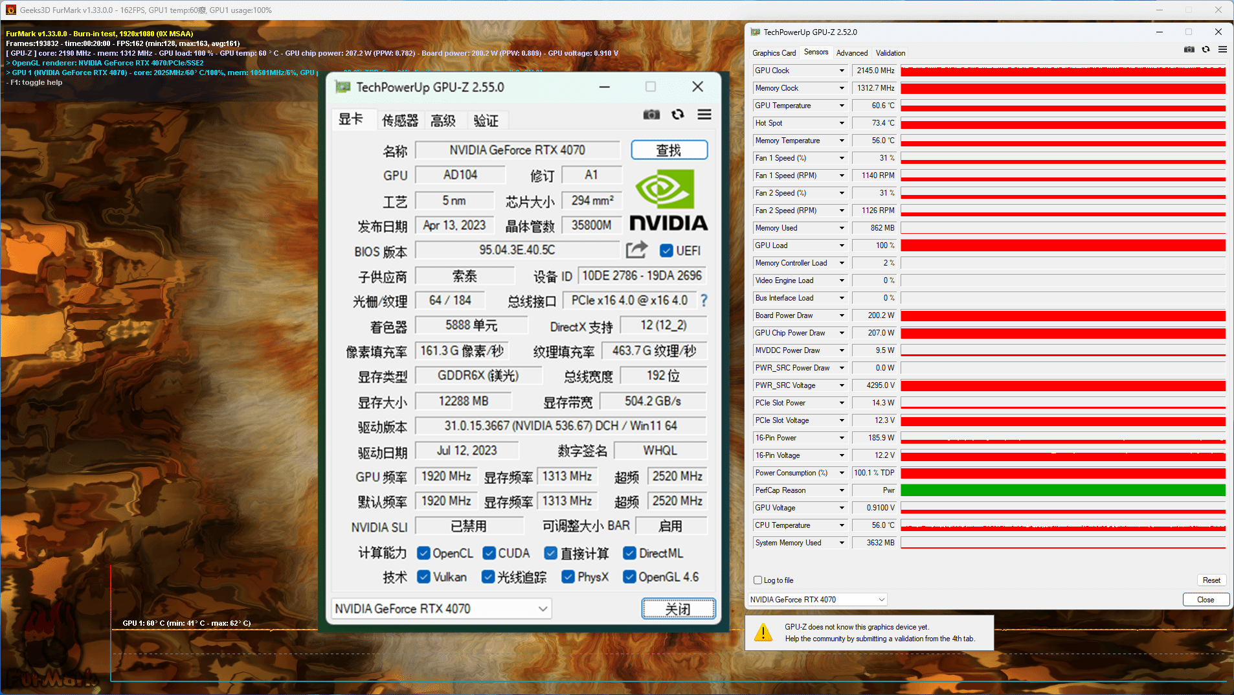
Task: Click the GPU-Z 2.55.0 title bar app icon
Action: coord(342,87)
